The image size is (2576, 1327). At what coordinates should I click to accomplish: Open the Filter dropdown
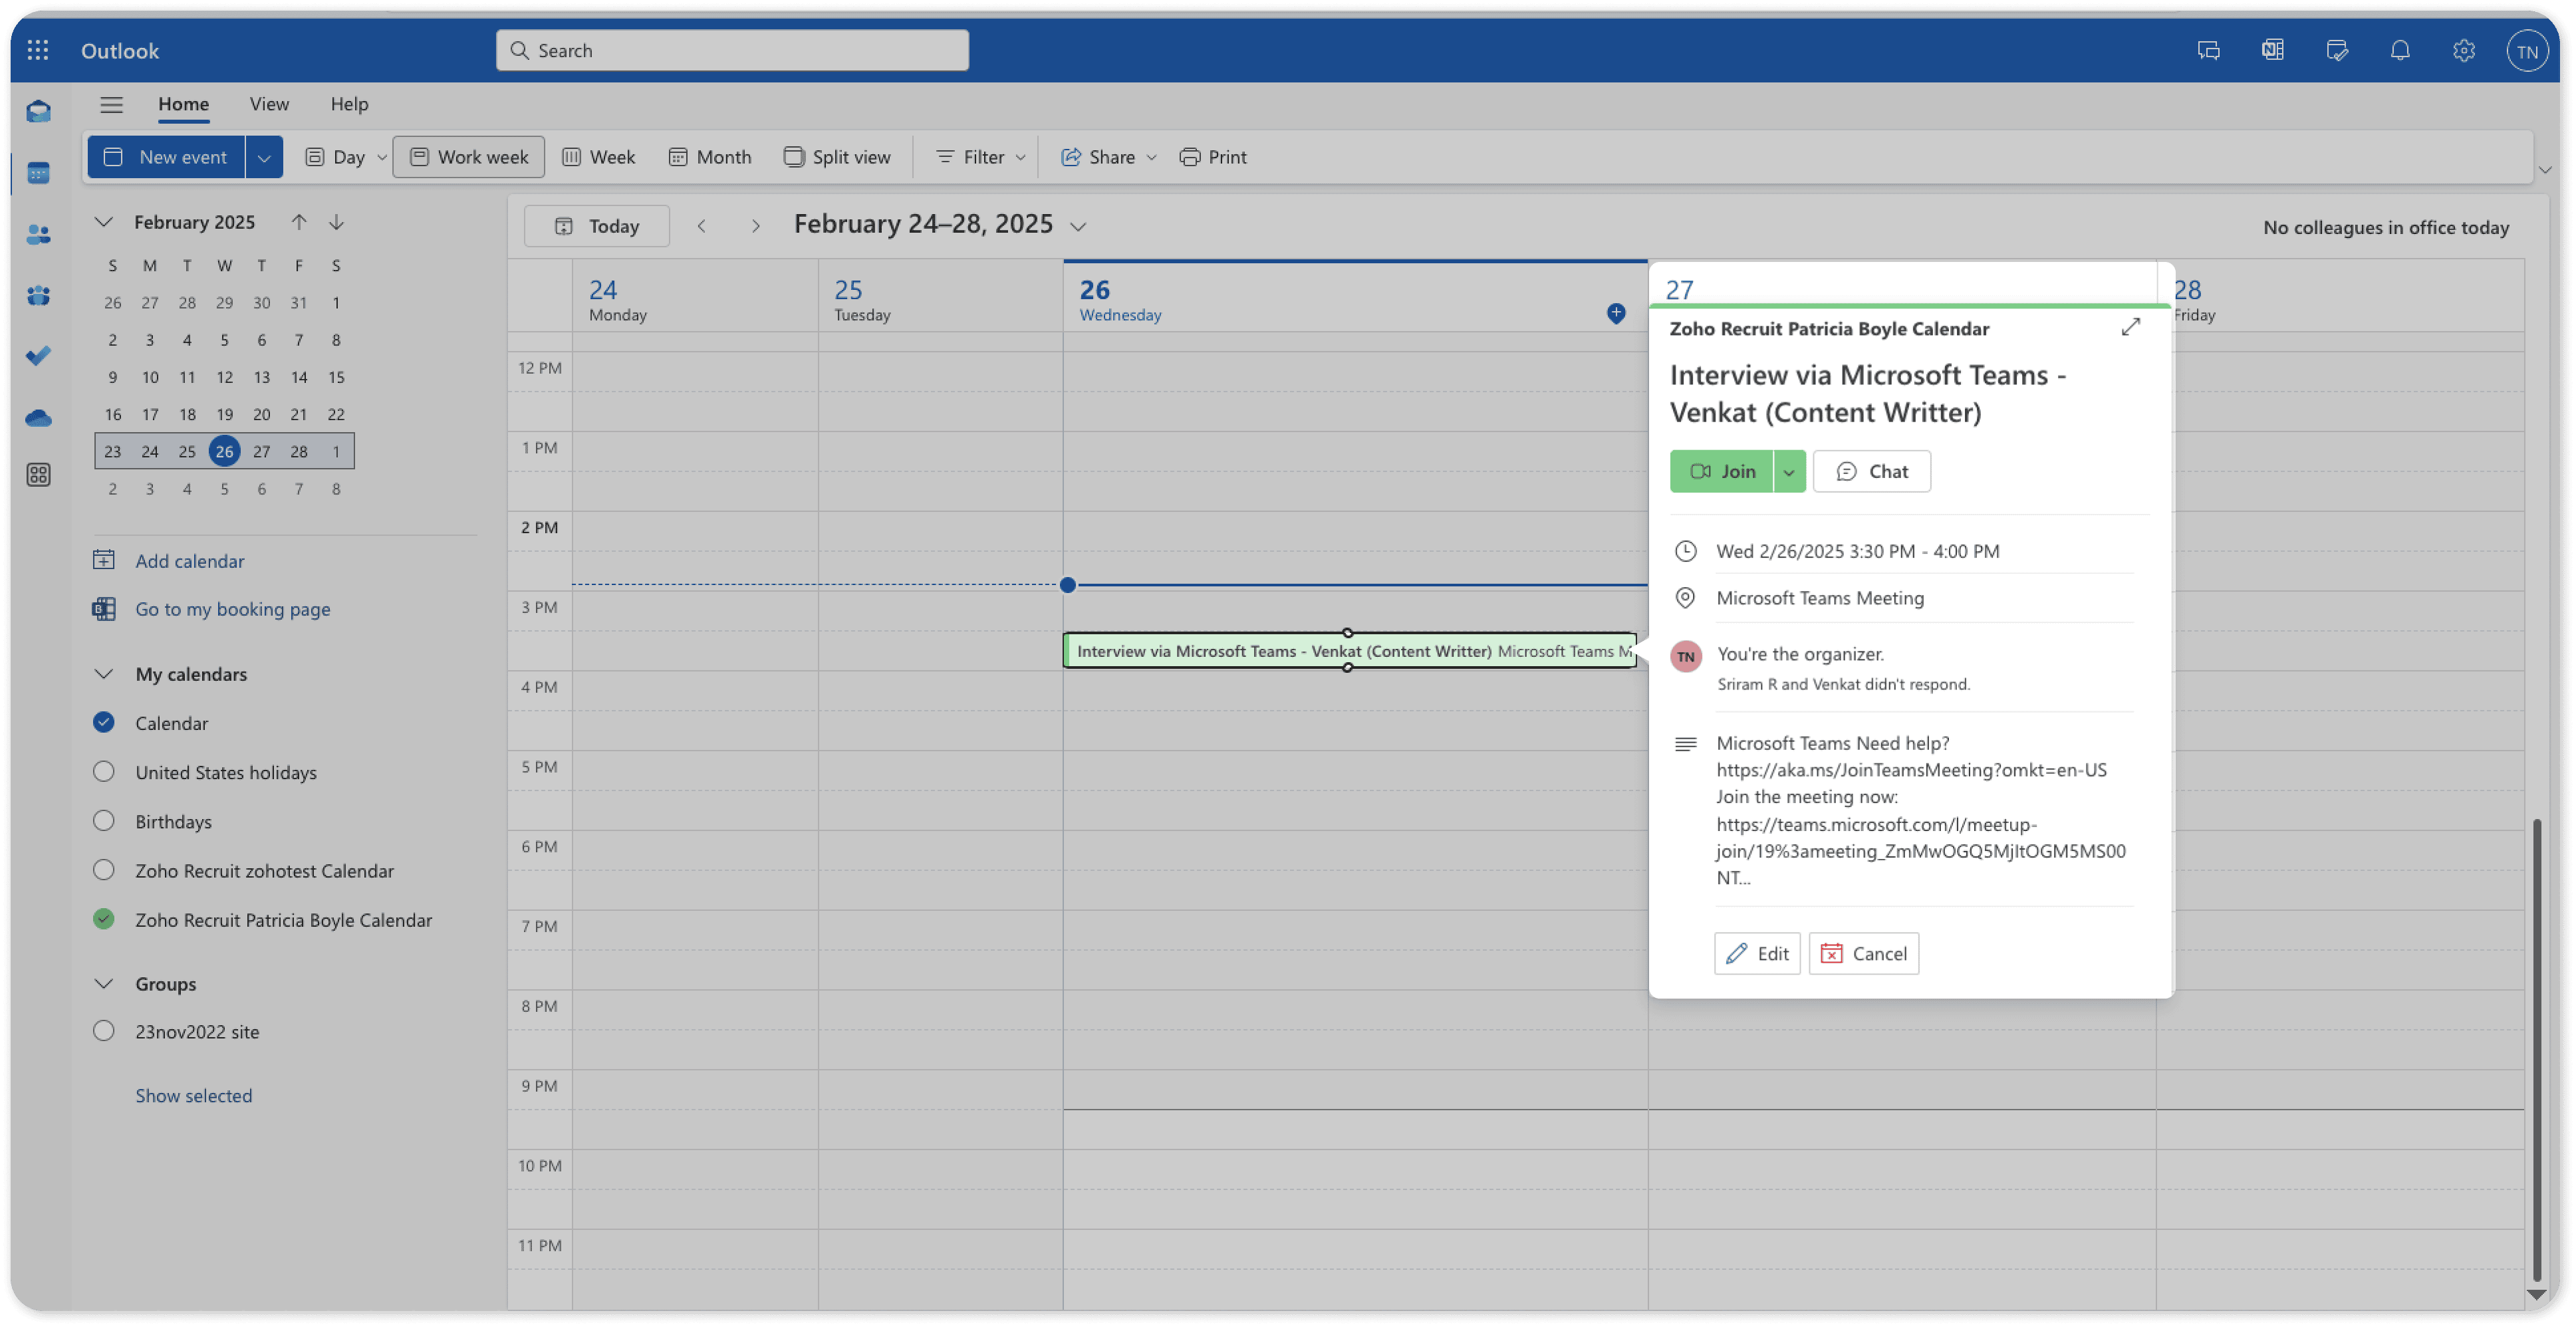pyautogui.click(x=980, y=157)
